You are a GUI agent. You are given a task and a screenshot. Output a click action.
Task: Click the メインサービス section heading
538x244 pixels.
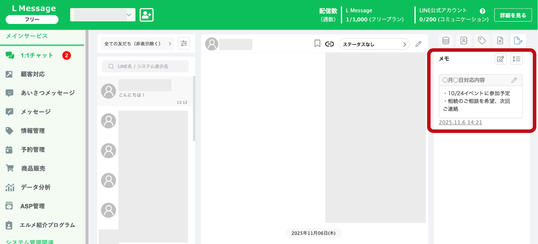pyautogui.click(x=27, y=36)
